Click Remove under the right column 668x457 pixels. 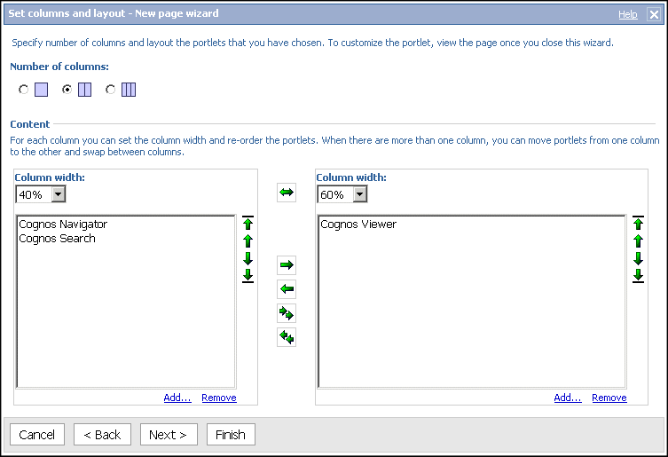pos(609,398)
